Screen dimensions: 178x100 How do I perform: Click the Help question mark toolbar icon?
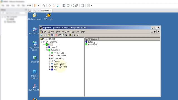pos(70,35)
